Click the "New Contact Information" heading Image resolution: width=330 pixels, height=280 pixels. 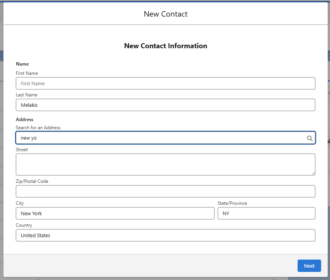click(x=166, y=46)
